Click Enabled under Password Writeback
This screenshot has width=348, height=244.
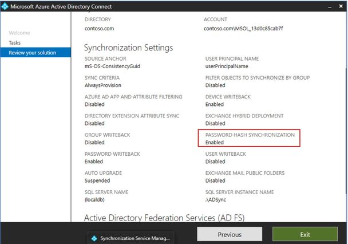[x=94, y=162]
